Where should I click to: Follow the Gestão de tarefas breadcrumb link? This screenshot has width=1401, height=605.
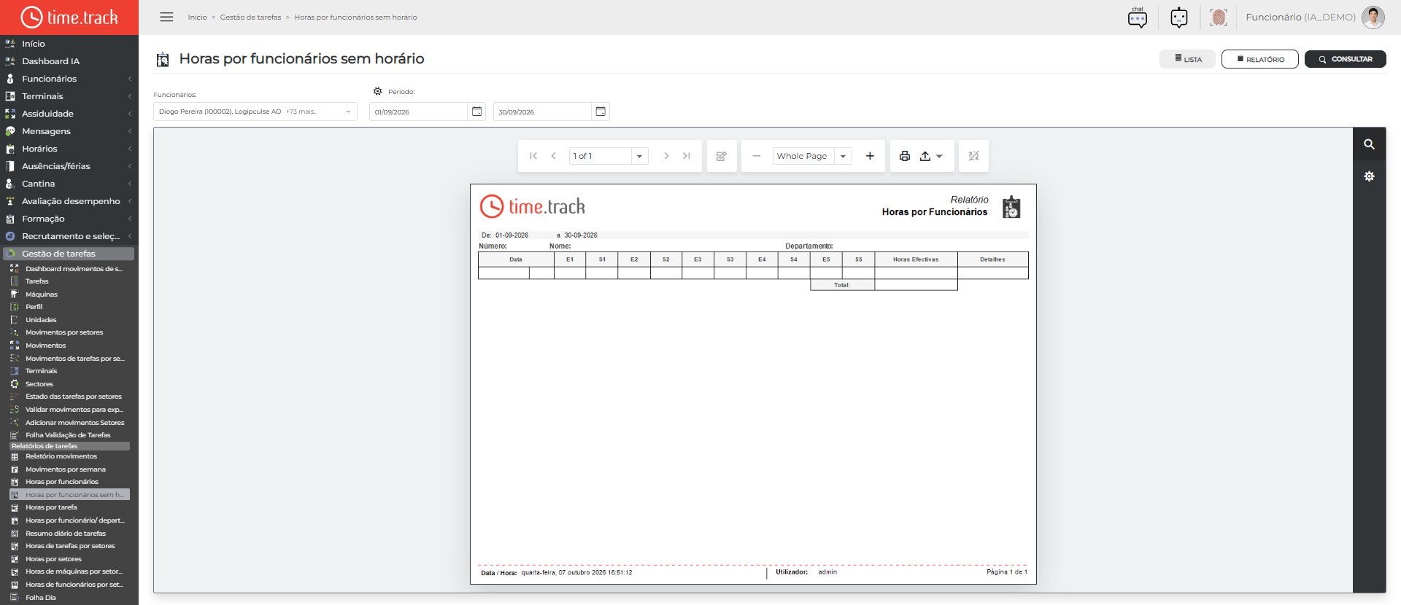click(x=250, y=17)
